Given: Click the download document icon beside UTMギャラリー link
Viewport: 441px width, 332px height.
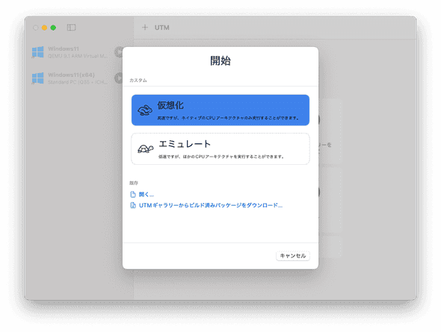Looking at the screenshot, I should (133, 205).
